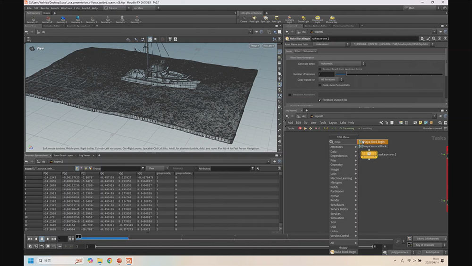This screenshot has width=472, height=266.
Task: Open the Asset Name nukeserver dropdown
Action: click(x=331, y=44)
